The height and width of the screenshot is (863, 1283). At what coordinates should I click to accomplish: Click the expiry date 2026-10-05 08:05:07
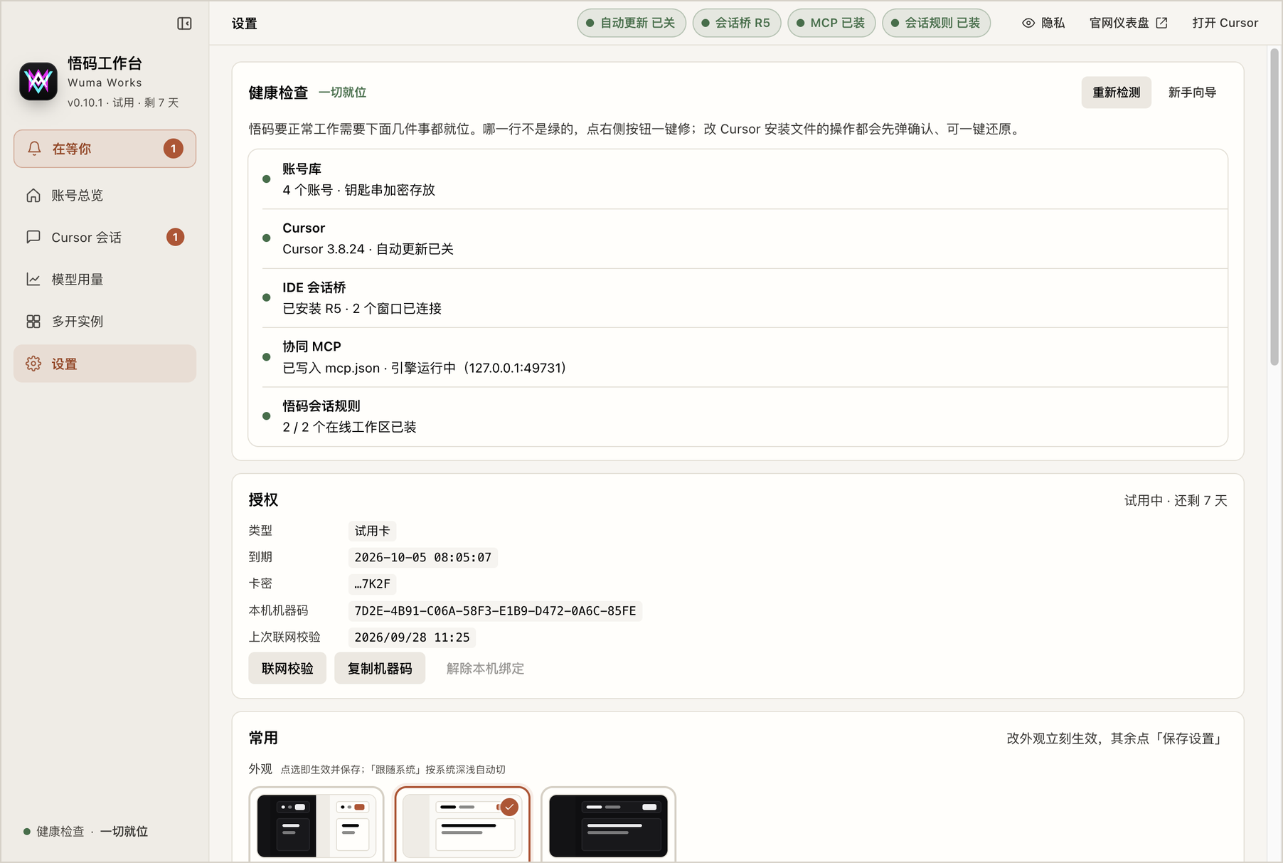tap(422, 557)
